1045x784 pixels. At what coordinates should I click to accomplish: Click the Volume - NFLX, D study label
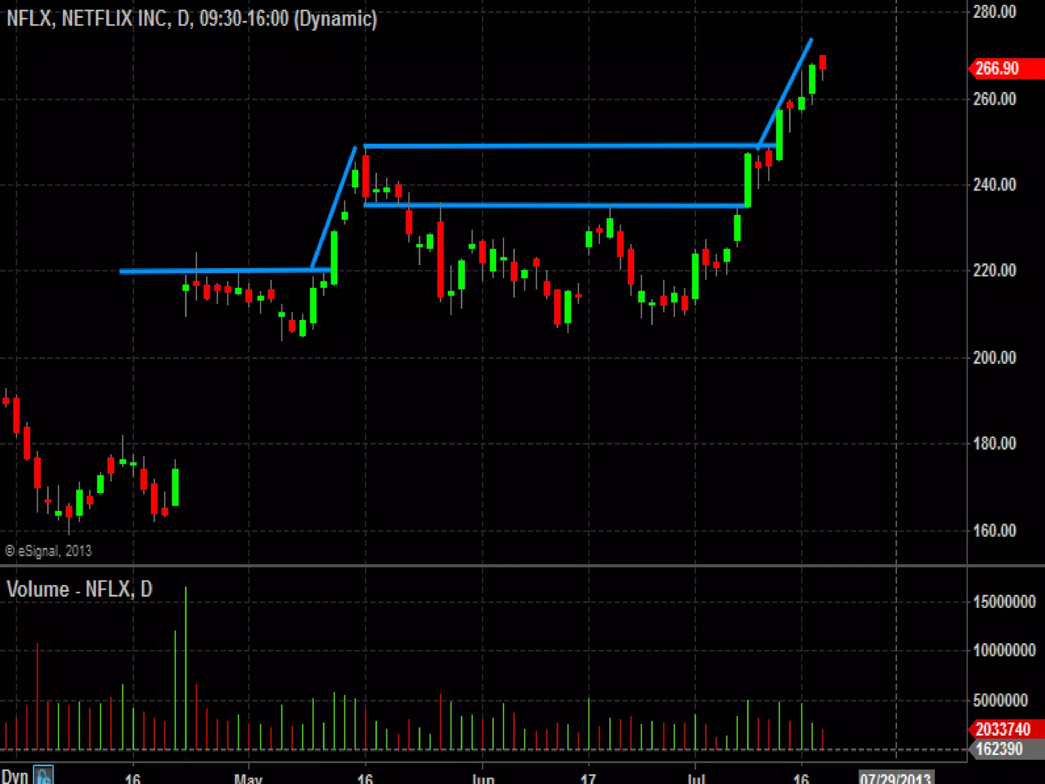[80, 590]
